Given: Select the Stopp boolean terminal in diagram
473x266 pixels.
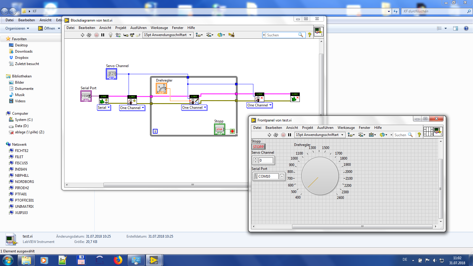Looking at the screenshot, I should click(x=220, y=129).
